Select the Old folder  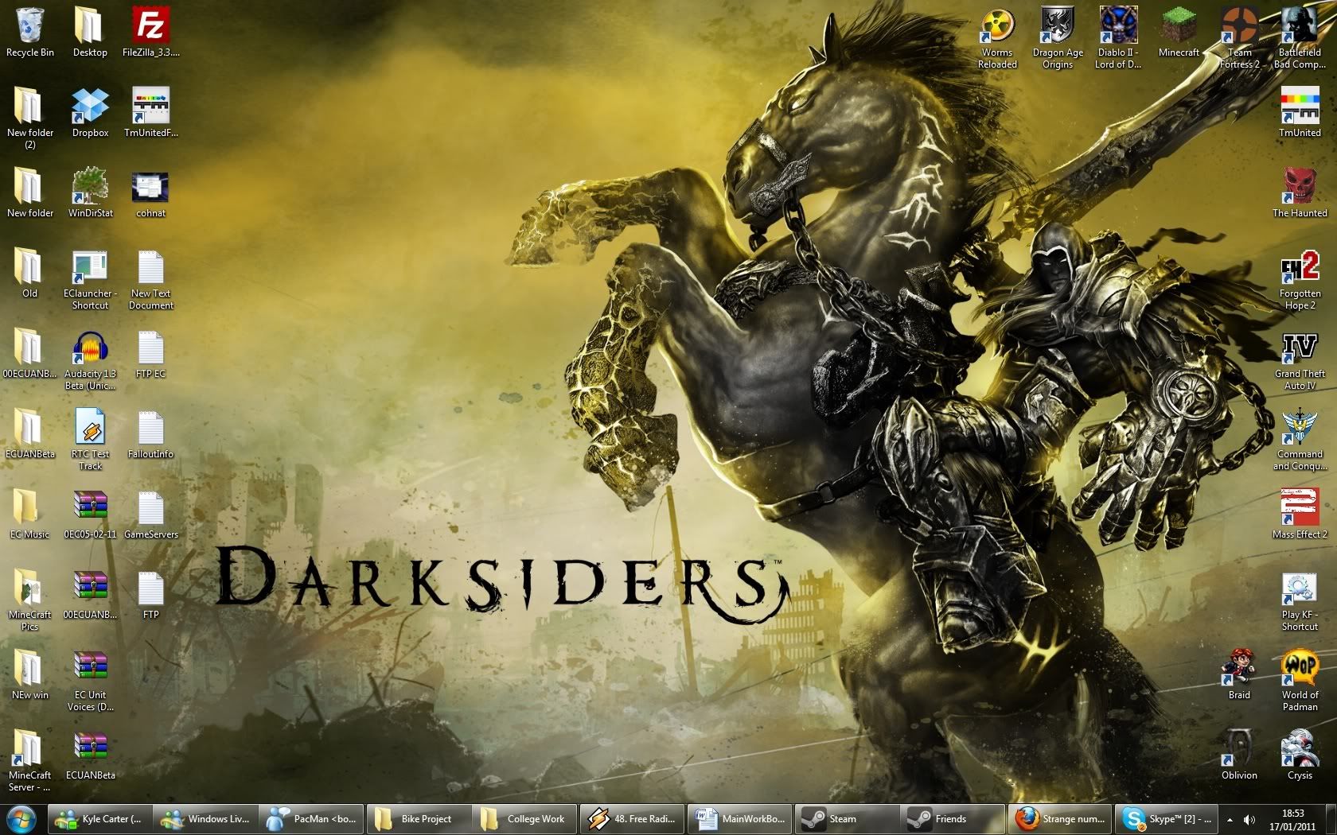[x=29, y=273]
